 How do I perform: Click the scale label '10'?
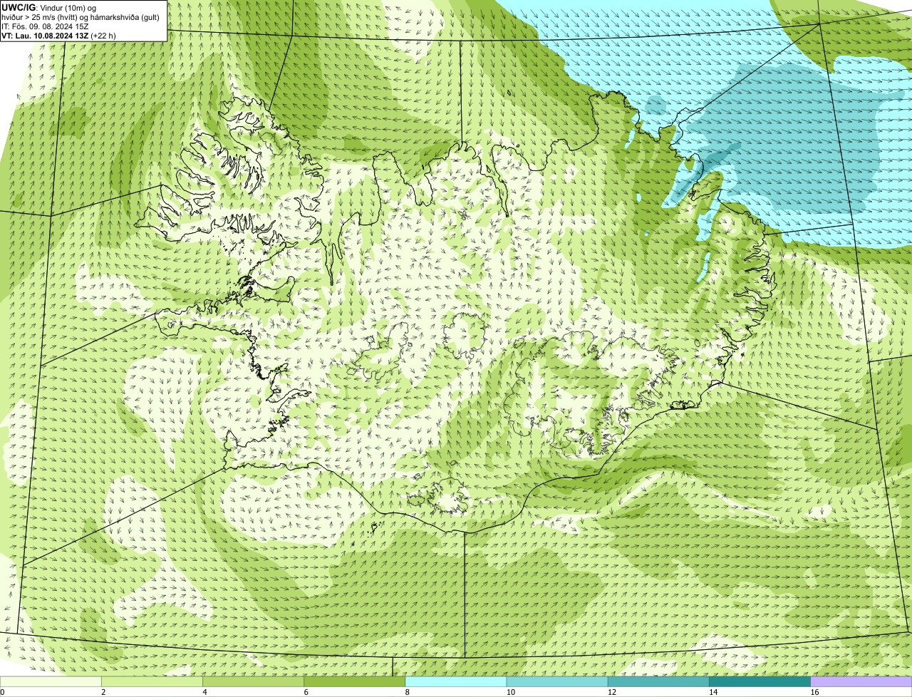click(511, 692)
